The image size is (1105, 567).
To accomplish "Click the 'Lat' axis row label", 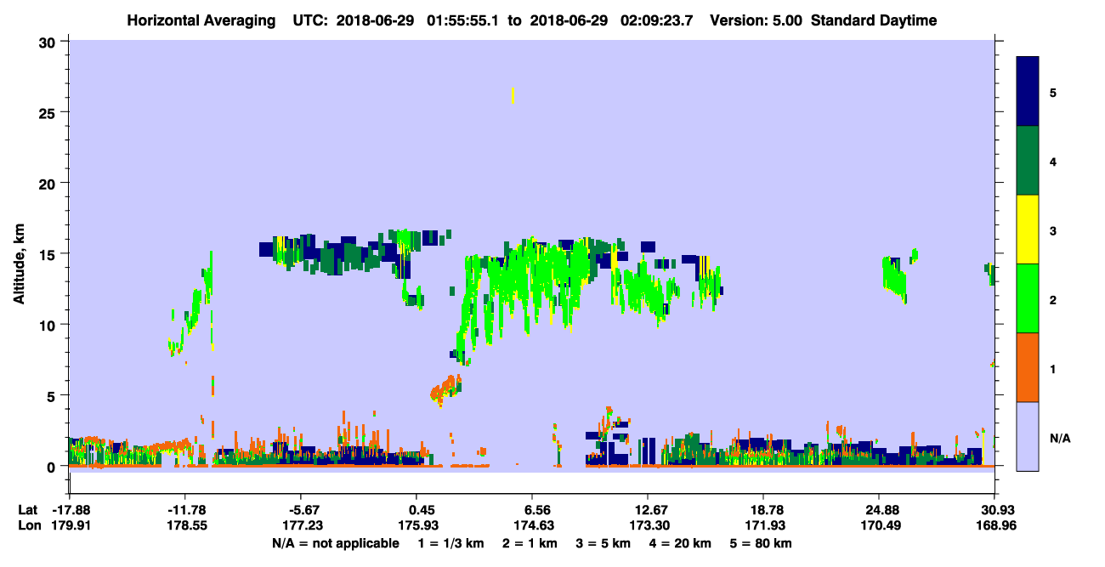I will [x=27, y=509].
